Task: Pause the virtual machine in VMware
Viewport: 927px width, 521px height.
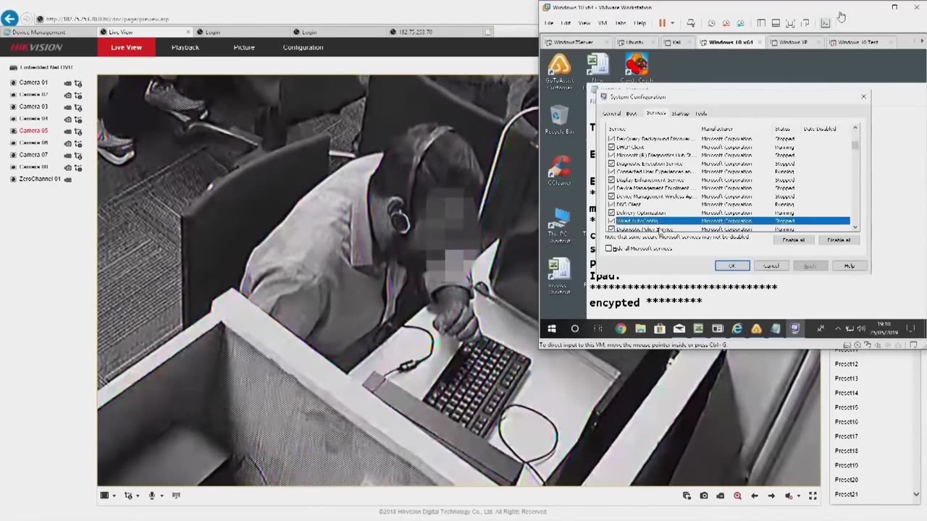Action: 662,23
